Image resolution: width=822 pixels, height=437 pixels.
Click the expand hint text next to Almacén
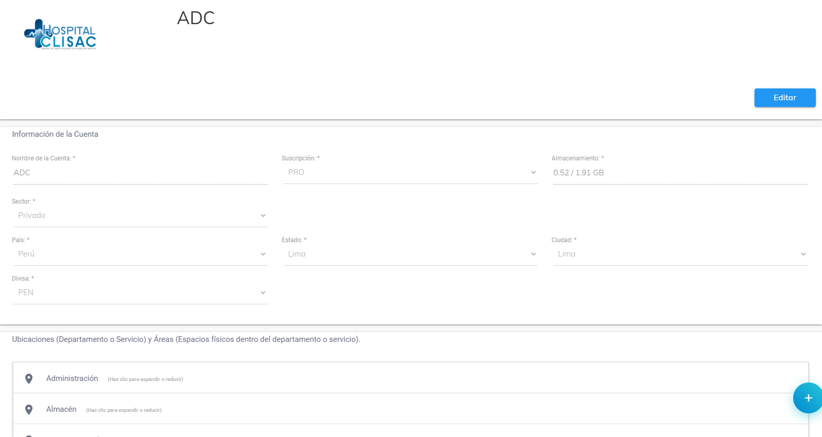(x=124, y=410)
